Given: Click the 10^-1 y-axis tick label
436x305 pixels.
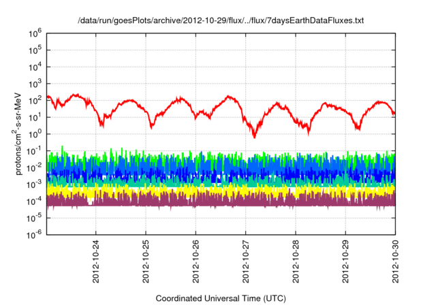Looking at the screenshot, I should (35, 151).
